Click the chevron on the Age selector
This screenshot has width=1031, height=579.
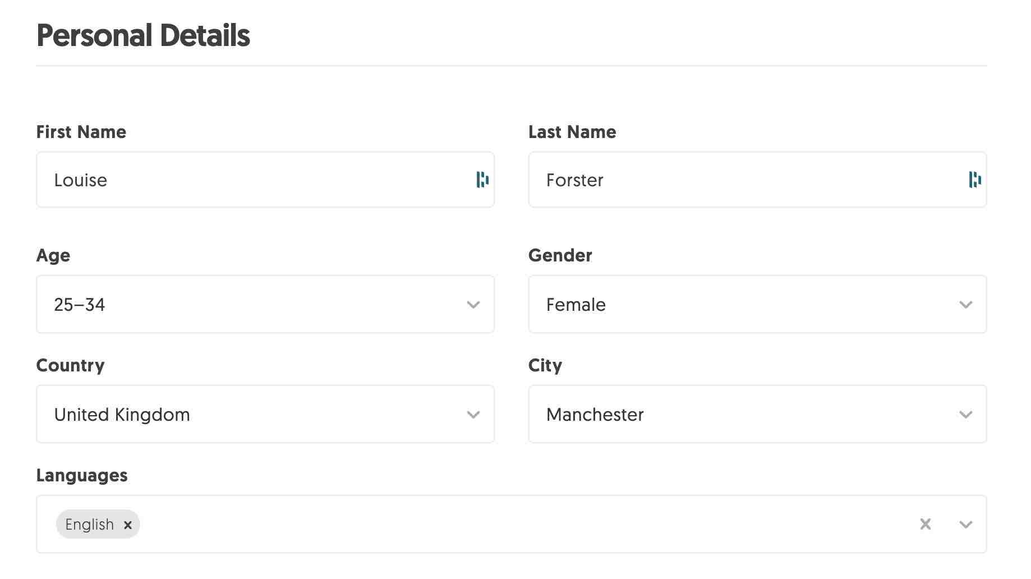tap(473, 305)
